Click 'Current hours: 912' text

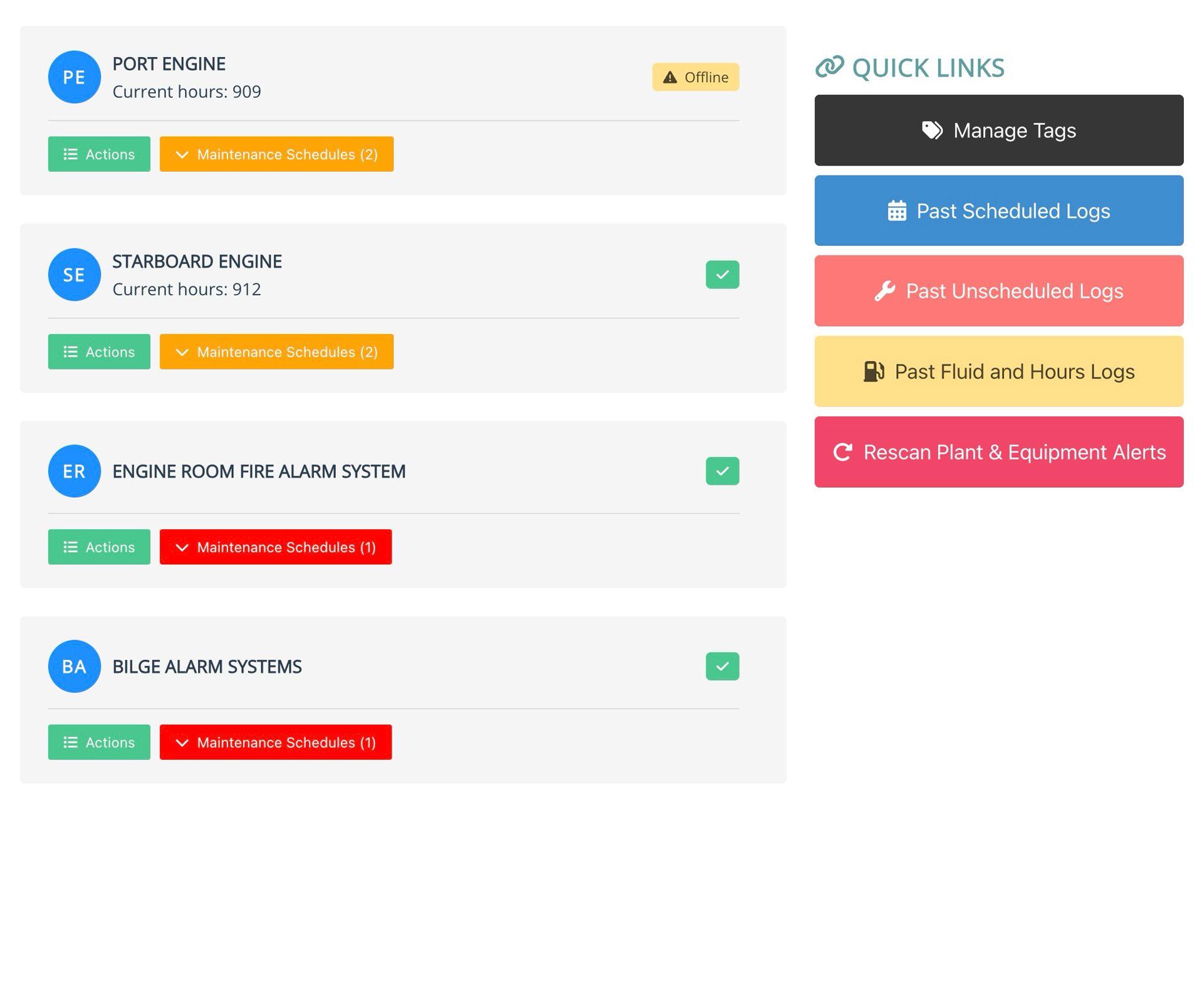187,289
